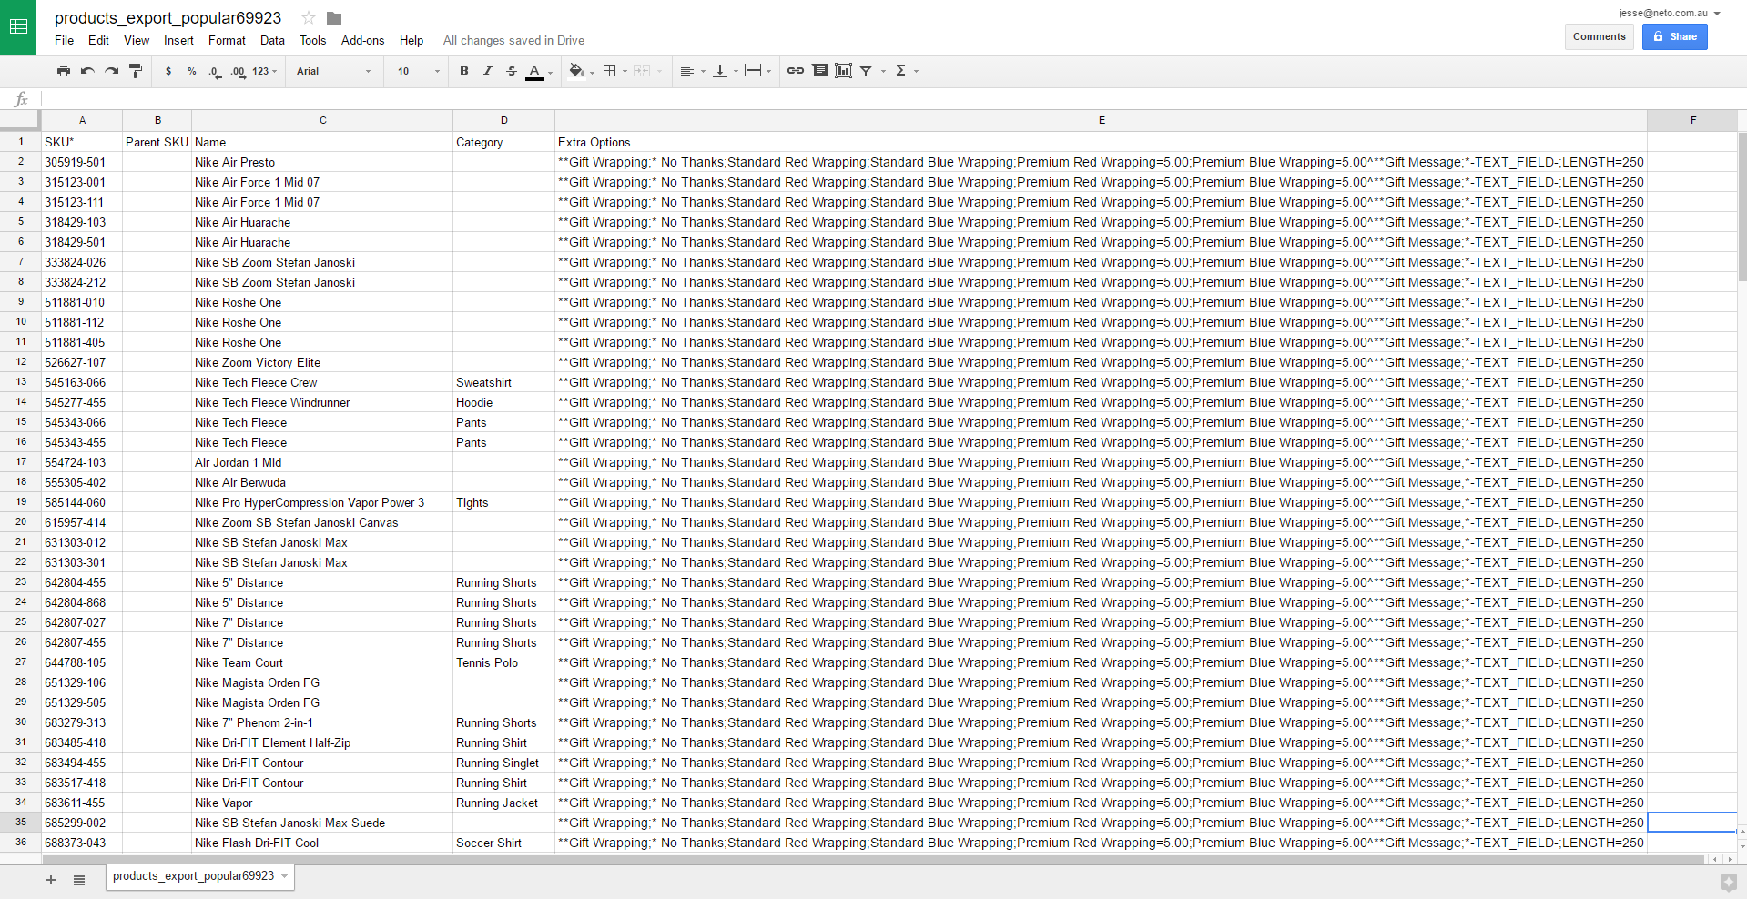Expand more number formats 123 dropdown
The width and height of the screenshot is (1747, 899).
tap(265, 71)
